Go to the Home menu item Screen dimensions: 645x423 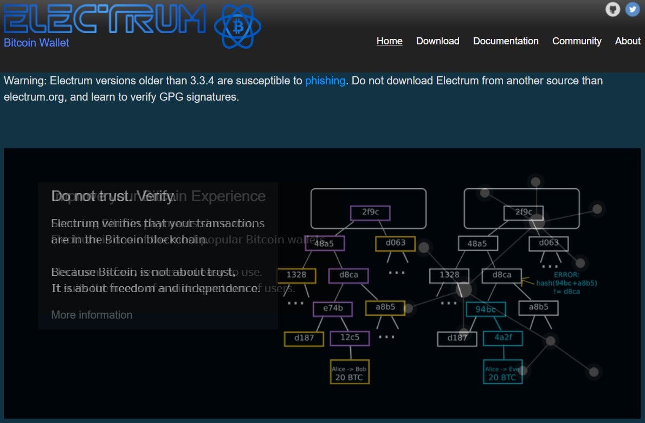[389, 41]
